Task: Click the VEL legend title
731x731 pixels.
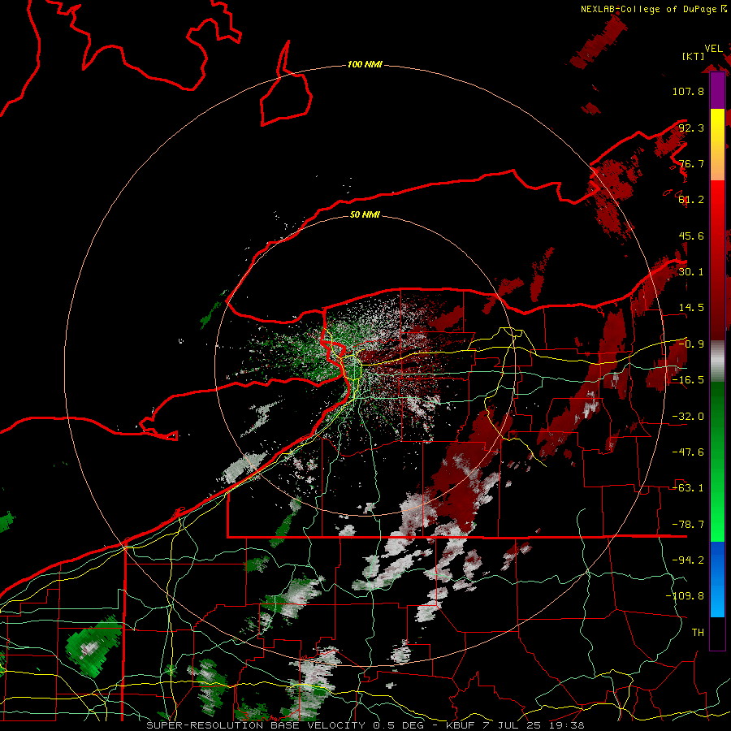Action: [x=713, y=49]
